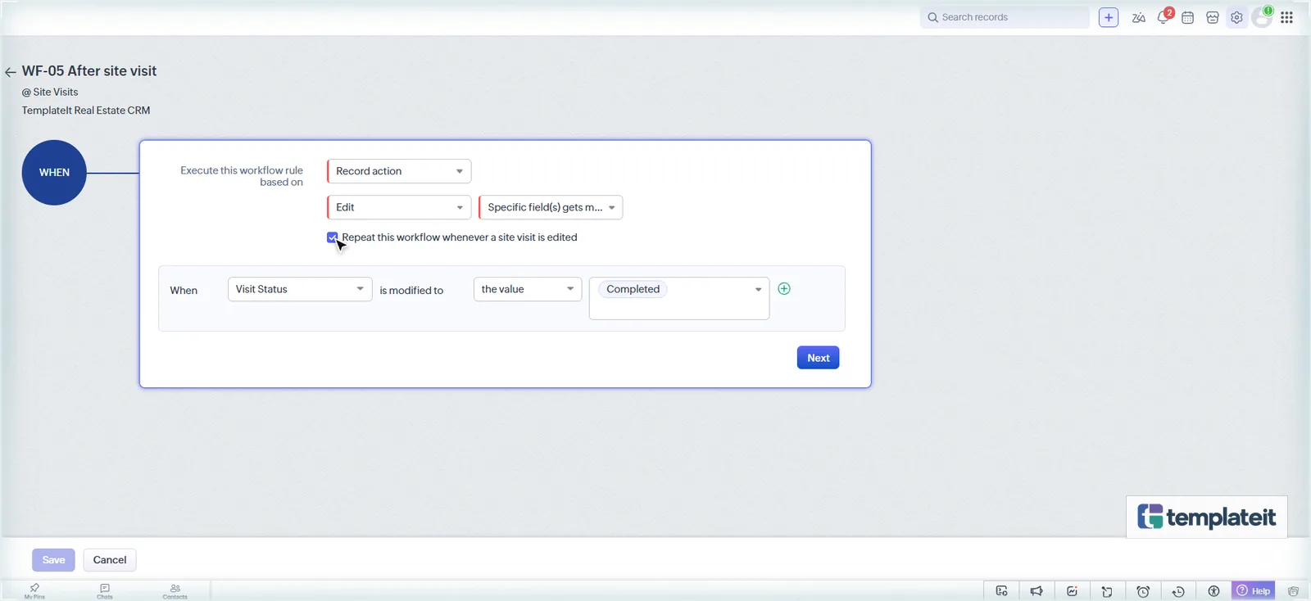The image size is (1311, 601).
Task: Uncheck Repeat this workflow checkbox
Action: pos(332,237)
